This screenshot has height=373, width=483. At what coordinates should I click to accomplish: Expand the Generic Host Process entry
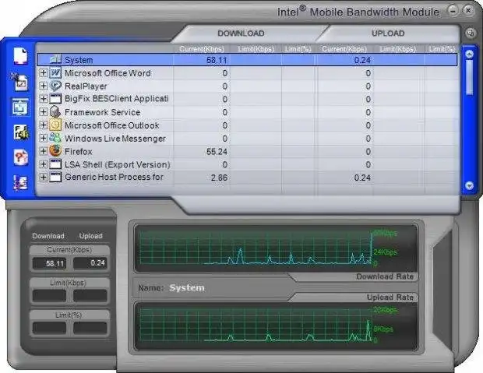(x=44, y=177)
